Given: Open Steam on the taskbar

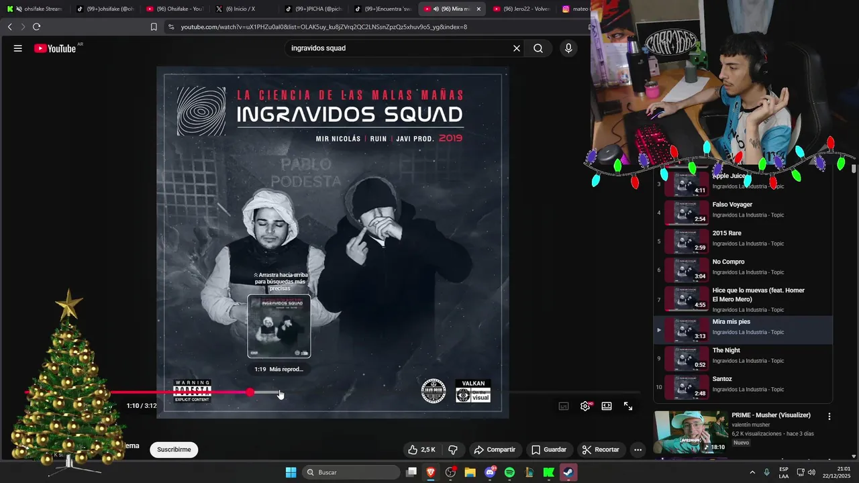Looking at the screenshot, I should [568, 472].
